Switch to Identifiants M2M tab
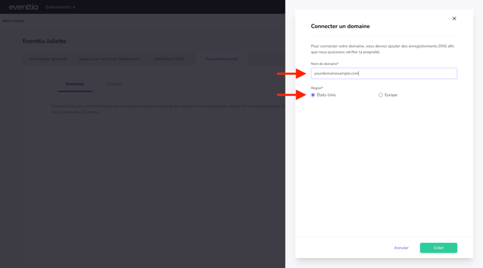This screenshot has height=268, width=483. coord(169,59)
